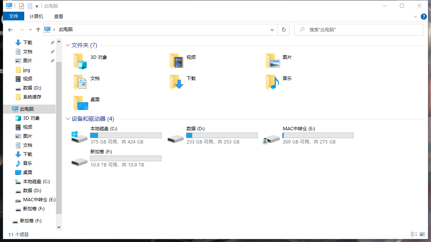Customize quick access toolbar dropdown
This screenshot has height=242, width=431.
click(37, 6)
